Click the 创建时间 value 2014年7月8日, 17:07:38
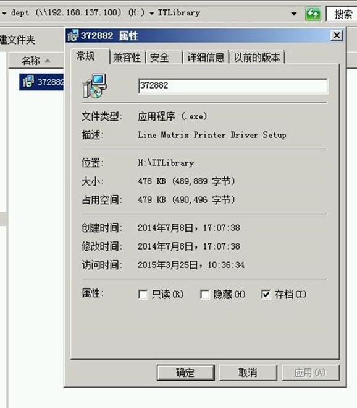Screen dimensions: 357x408 [189, 228]
